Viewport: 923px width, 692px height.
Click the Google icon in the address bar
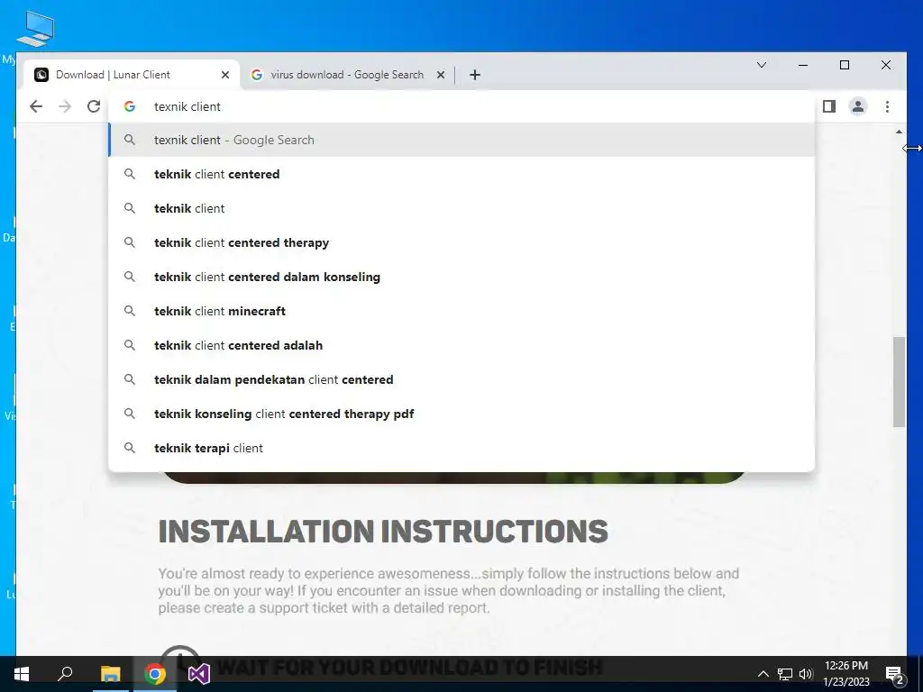[x=130, y=106]
